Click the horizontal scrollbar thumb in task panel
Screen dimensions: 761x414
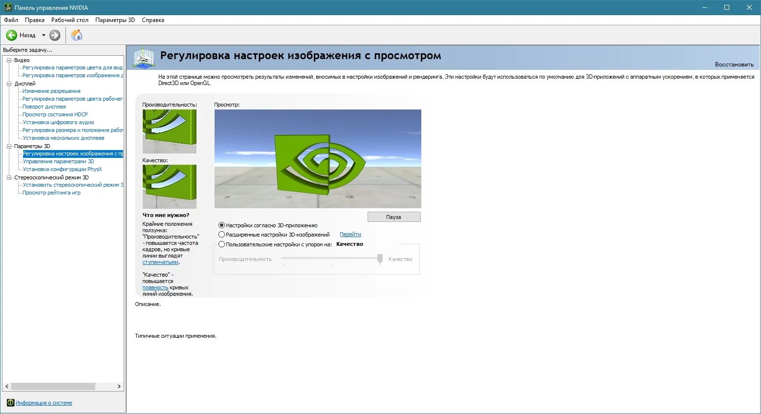tap(53, 386)
